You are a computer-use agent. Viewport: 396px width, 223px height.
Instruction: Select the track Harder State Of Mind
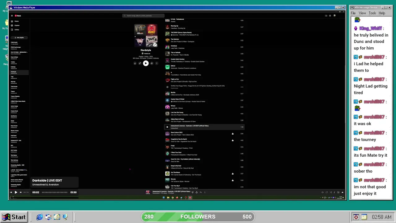click(x=204, y=100)
